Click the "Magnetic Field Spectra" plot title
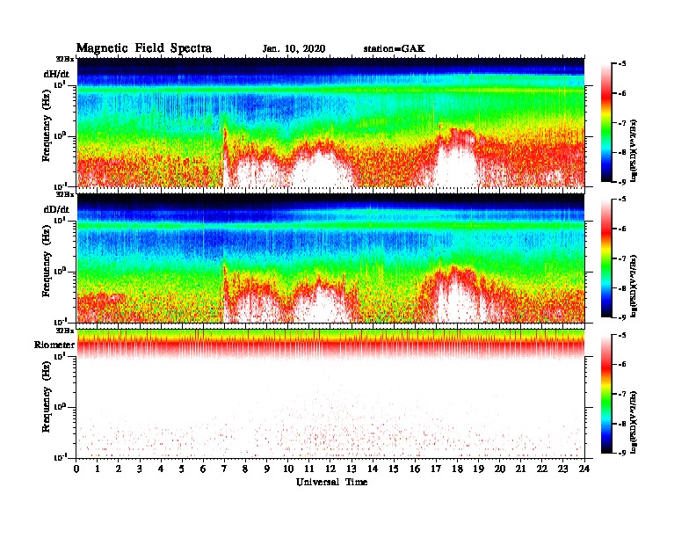Image resolution: width=696 pixels, height=538 pixels. (x=144, y=48)
